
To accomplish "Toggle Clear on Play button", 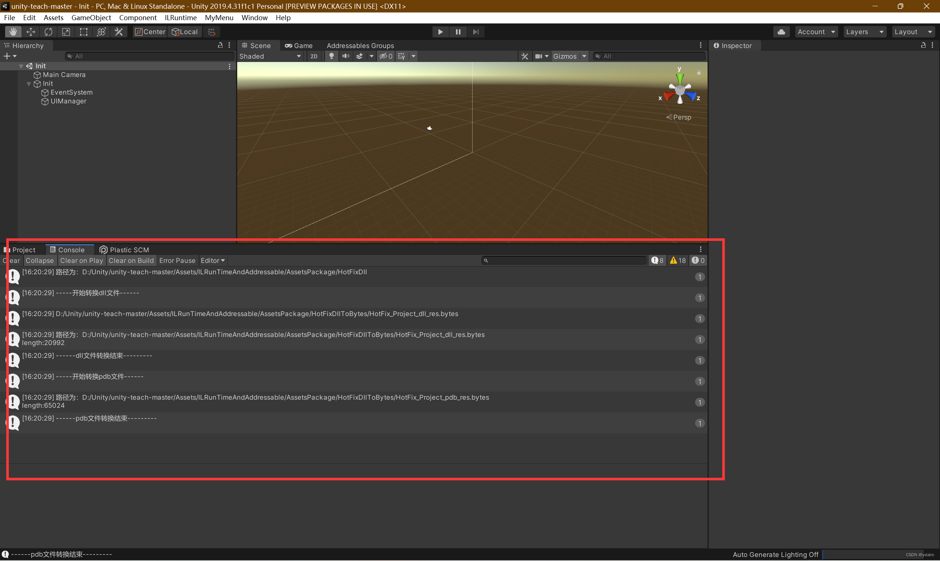I will pyautogui.click(x=82, y=260).
